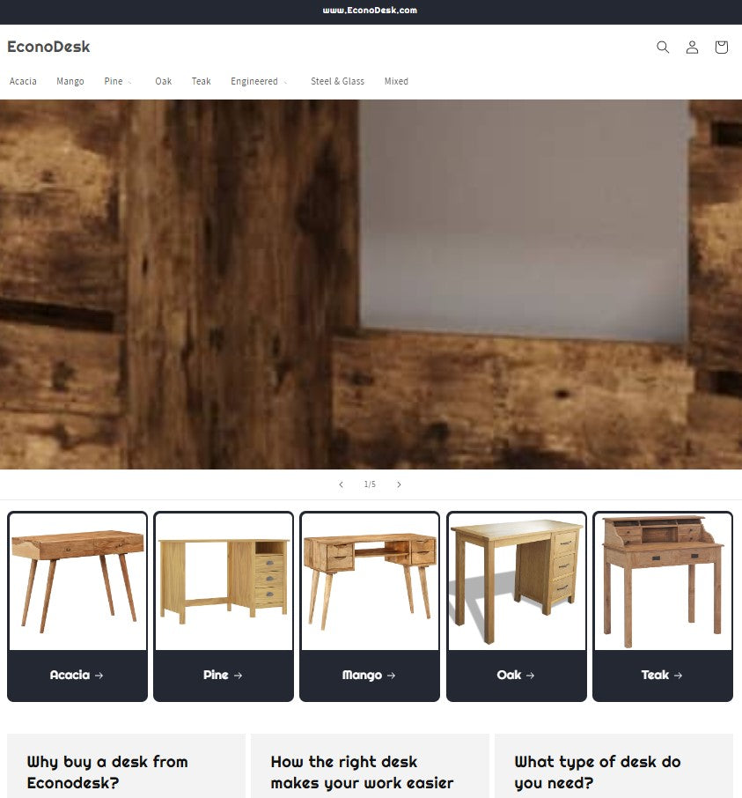Open the Acacia menu item

(23, 81)
